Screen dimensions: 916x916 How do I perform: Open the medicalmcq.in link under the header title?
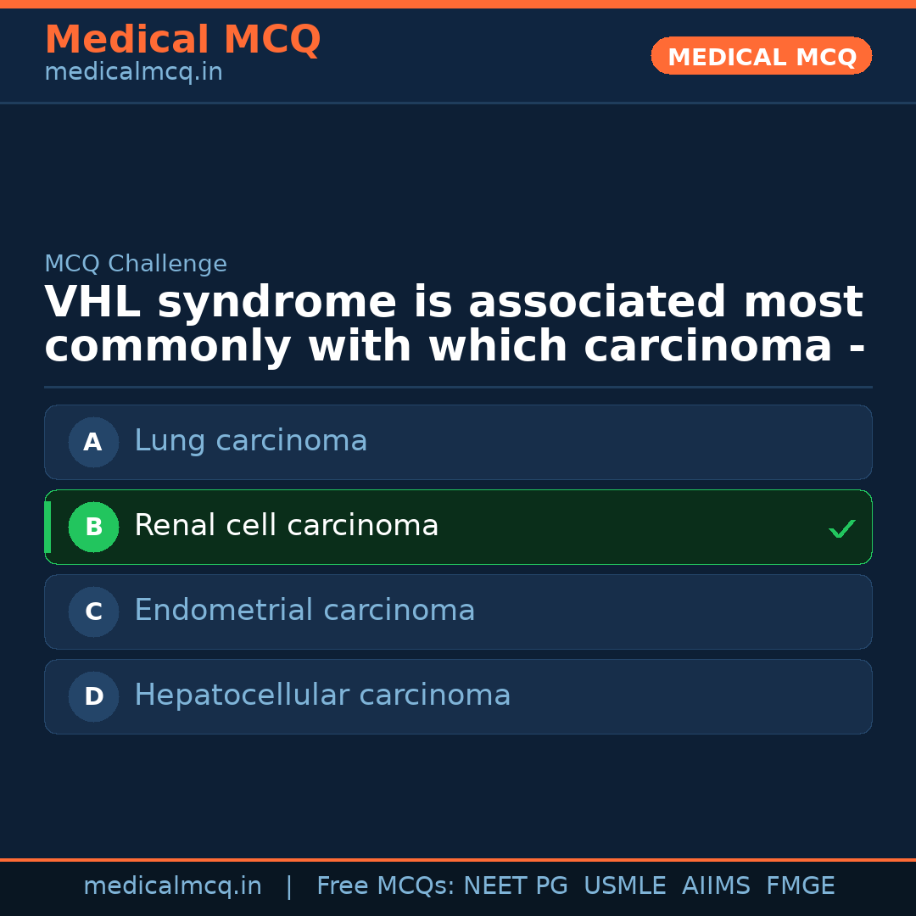(x=133, y=73)
